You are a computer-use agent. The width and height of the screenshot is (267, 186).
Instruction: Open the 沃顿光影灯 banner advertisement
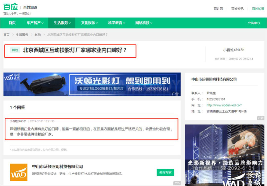92,84
